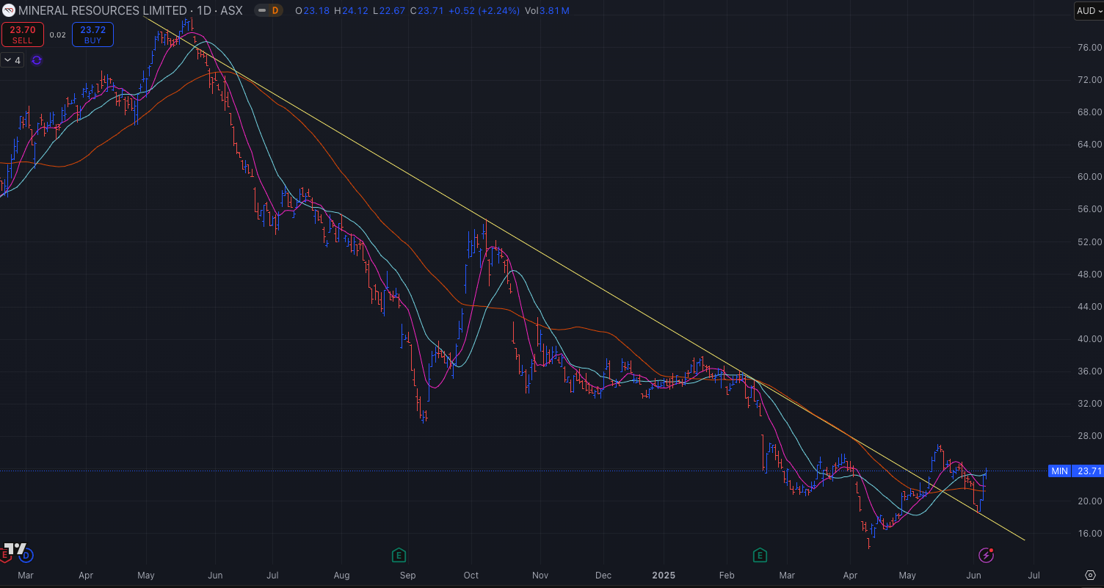Click the blue D dividend marker near March
The height and width of the screenshot is (588, 1104).
click(x=26, y=555)
